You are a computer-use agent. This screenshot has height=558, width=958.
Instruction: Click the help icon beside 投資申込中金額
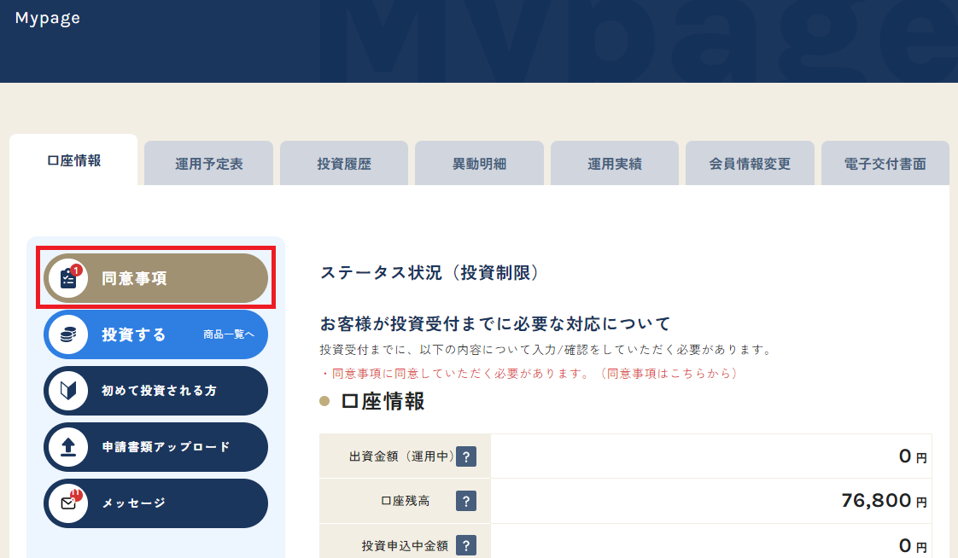point(465,545)
